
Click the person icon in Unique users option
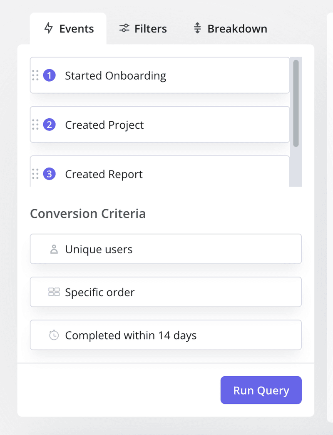[54, 249]
